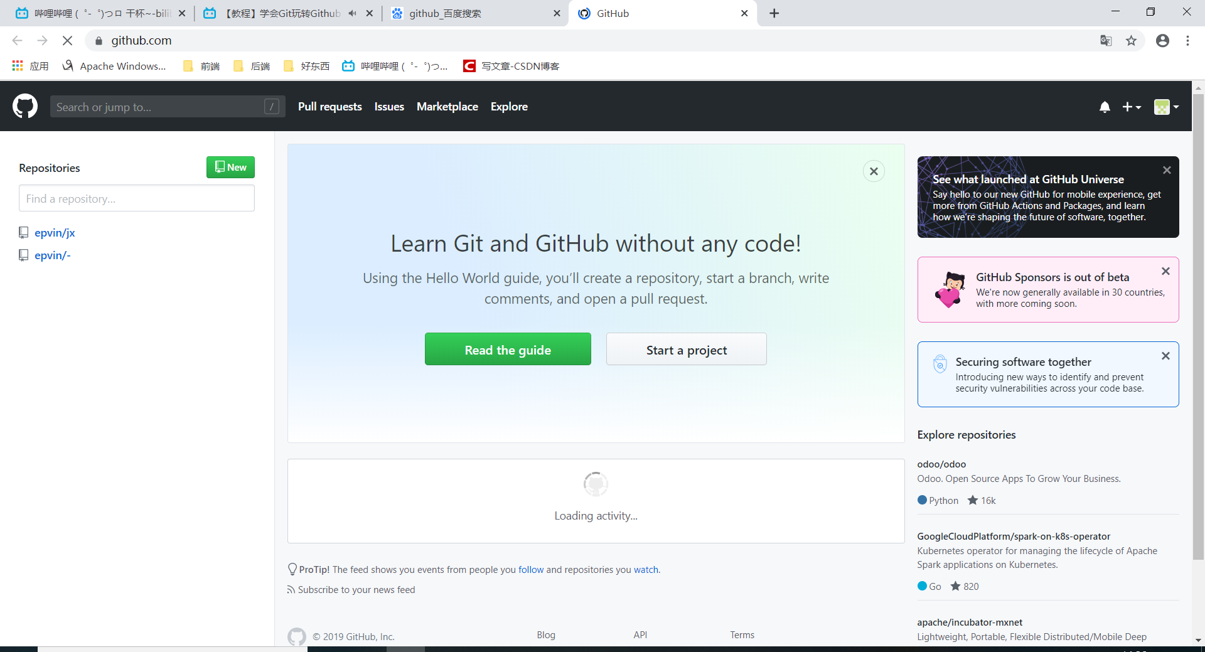Open the 后端 bookmark folder
Image resolution: width=1205 pixels, height=652 pixels.
pyautogui.click(x=252, y=66)
